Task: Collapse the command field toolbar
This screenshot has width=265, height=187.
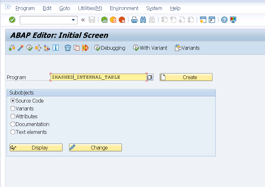Action: click(x=83, y=19)
